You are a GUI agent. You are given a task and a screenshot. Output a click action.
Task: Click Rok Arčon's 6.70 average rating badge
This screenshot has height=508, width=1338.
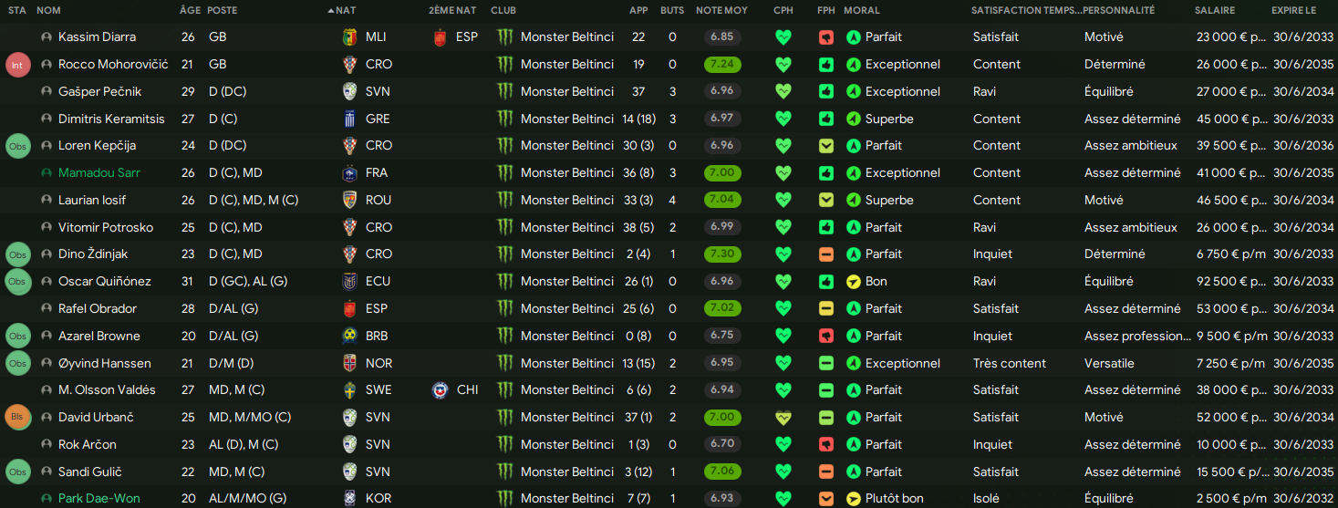pyautogui.click(x=722, y=444)
